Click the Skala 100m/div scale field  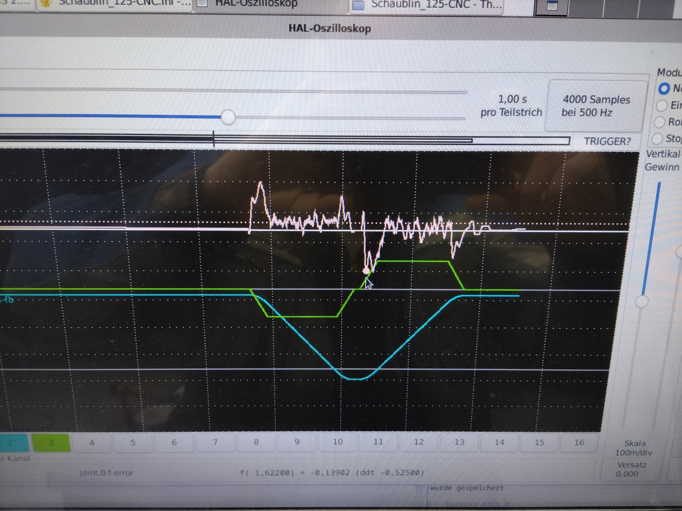tap(634, 448)
